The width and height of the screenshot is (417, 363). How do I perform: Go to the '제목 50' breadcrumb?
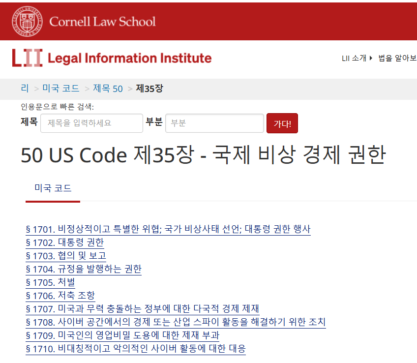click(x=108, y=88)
